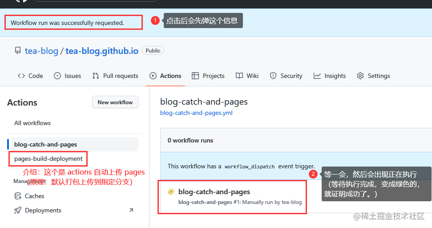Screen dimensions: 432x228
Task: Open Caches in the sidebar
Action: [34, 196]
